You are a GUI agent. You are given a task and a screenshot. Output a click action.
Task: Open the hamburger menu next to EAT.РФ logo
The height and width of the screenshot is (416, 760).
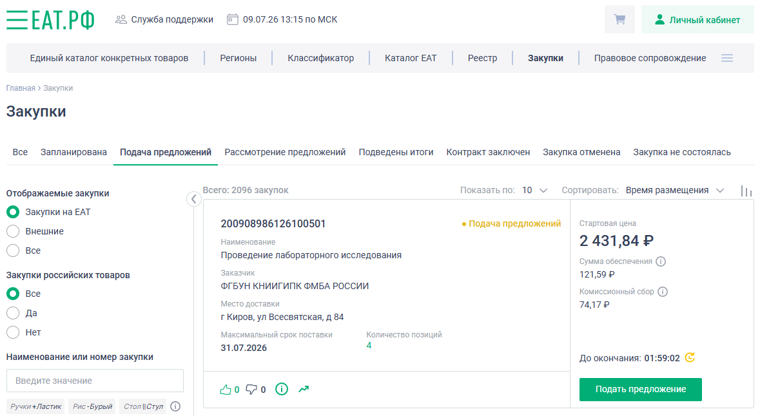17,20
